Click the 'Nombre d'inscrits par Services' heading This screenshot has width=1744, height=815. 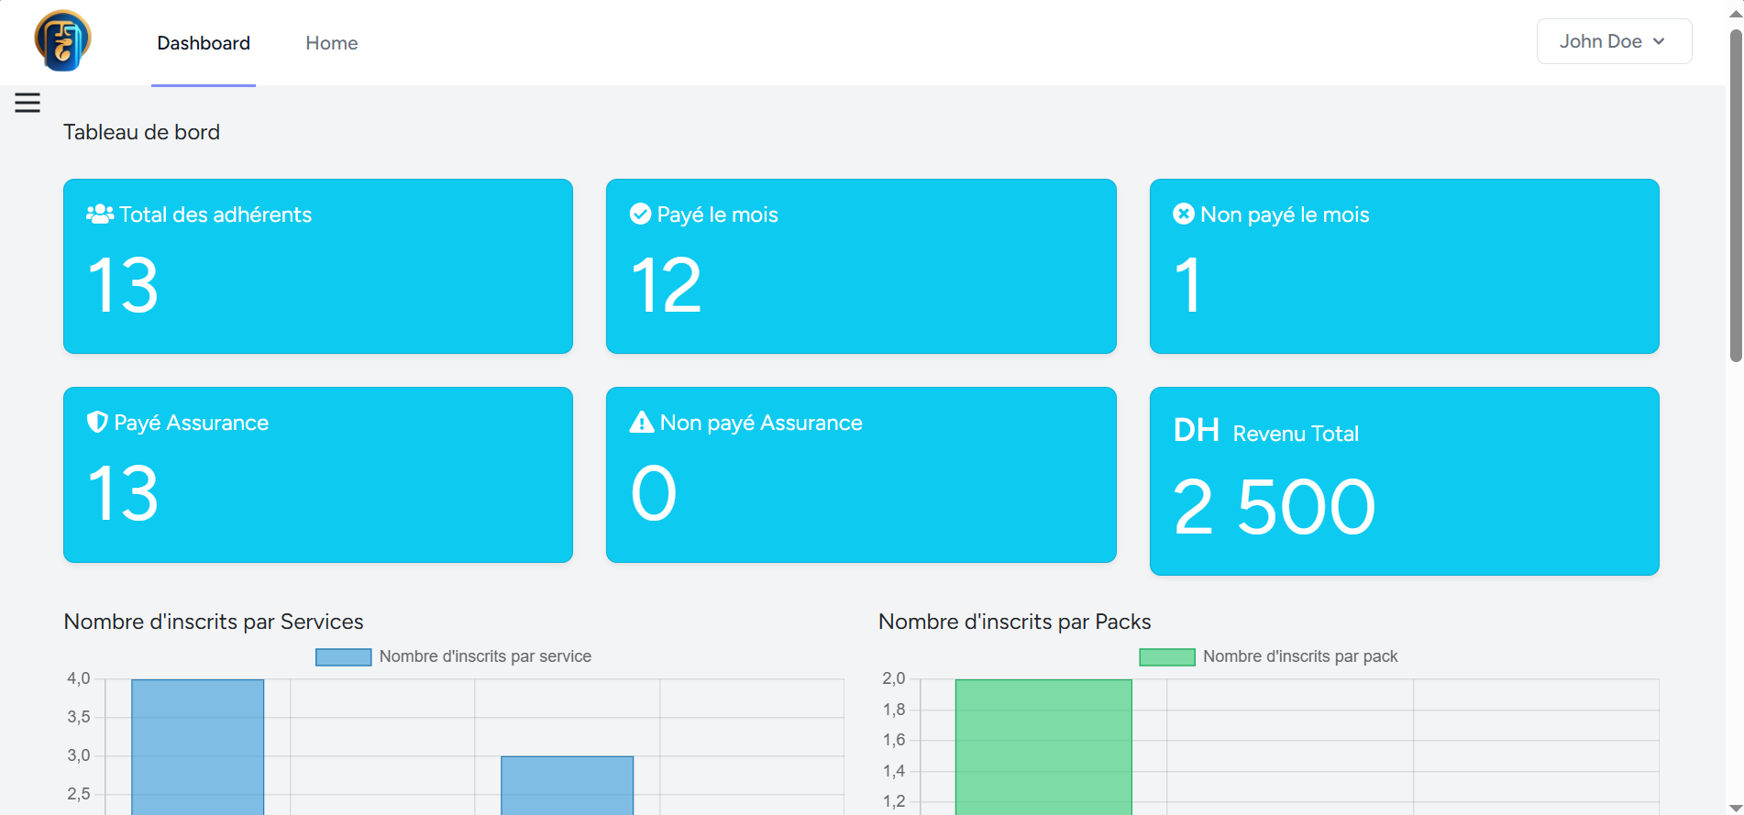pos(214,622)
